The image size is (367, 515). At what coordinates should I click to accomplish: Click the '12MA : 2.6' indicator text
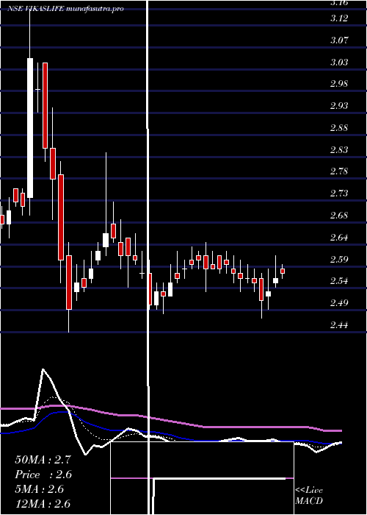tap(43, 504)
